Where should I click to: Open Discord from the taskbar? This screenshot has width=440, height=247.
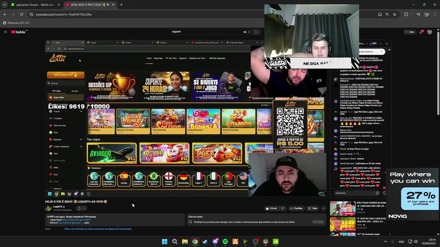click(215, 242)
